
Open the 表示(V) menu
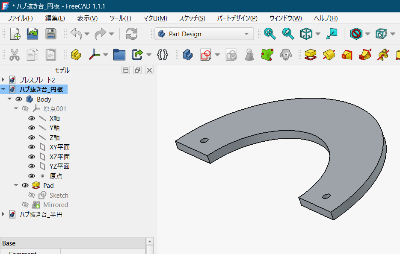(87, 18)
